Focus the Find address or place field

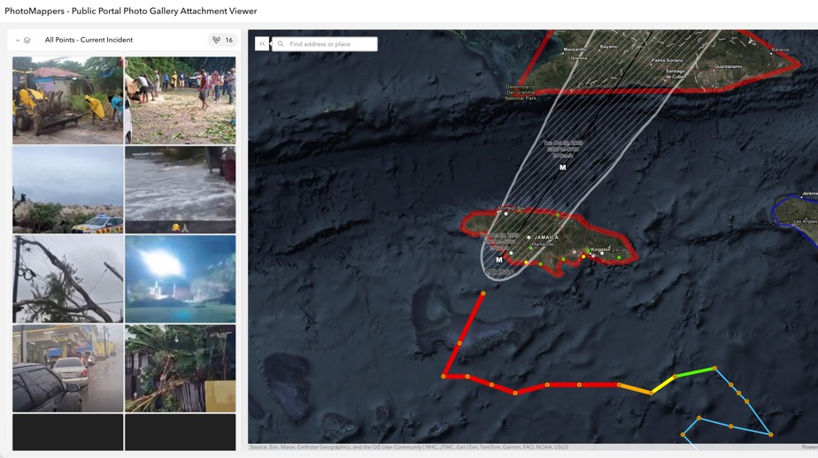tap(325, 44)
